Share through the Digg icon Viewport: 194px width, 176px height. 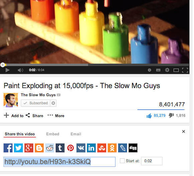click(x=133, y=148)
